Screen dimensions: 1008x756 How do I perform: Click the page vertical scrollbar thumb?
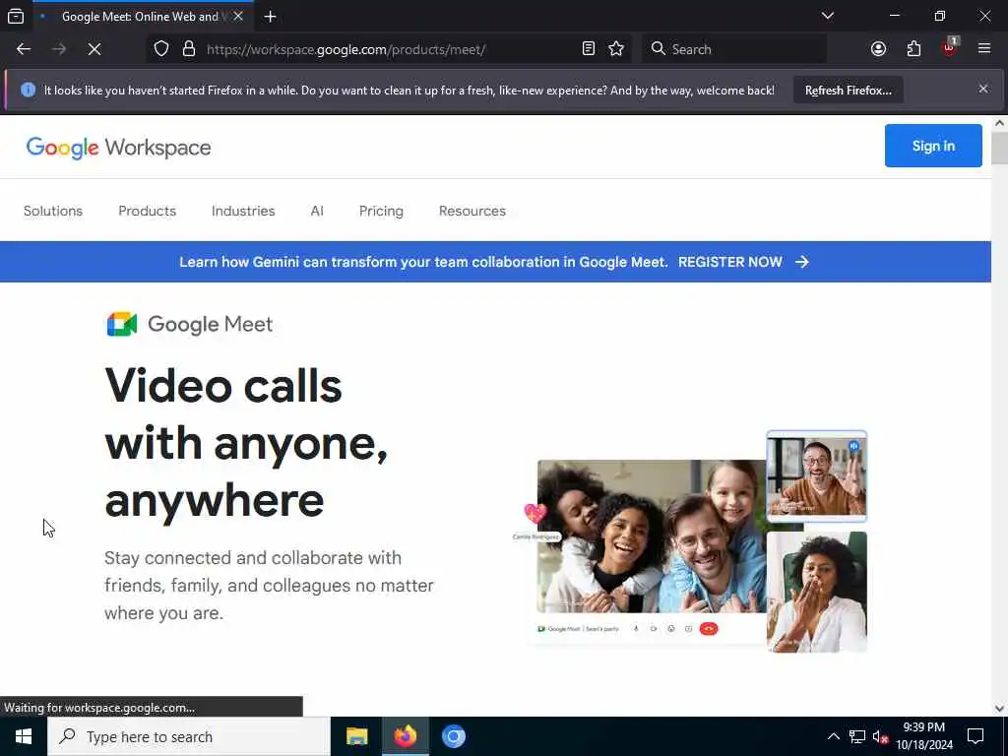(999, 148)
